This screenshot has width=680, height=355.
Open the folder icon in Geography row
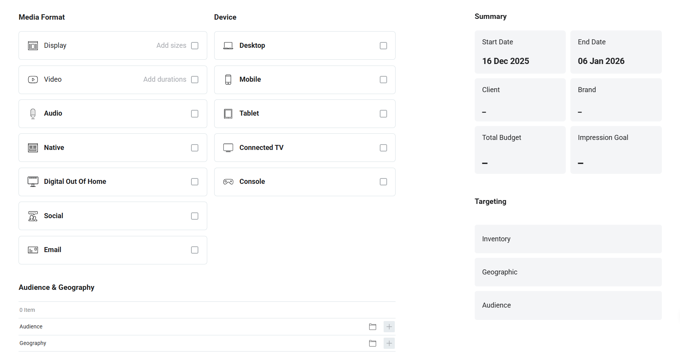pyautogui.click(x=372, y=343)
